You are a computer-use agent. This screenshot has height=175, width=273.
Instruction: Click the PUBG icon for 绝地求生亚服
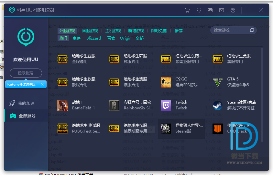[x=62, y=59]
